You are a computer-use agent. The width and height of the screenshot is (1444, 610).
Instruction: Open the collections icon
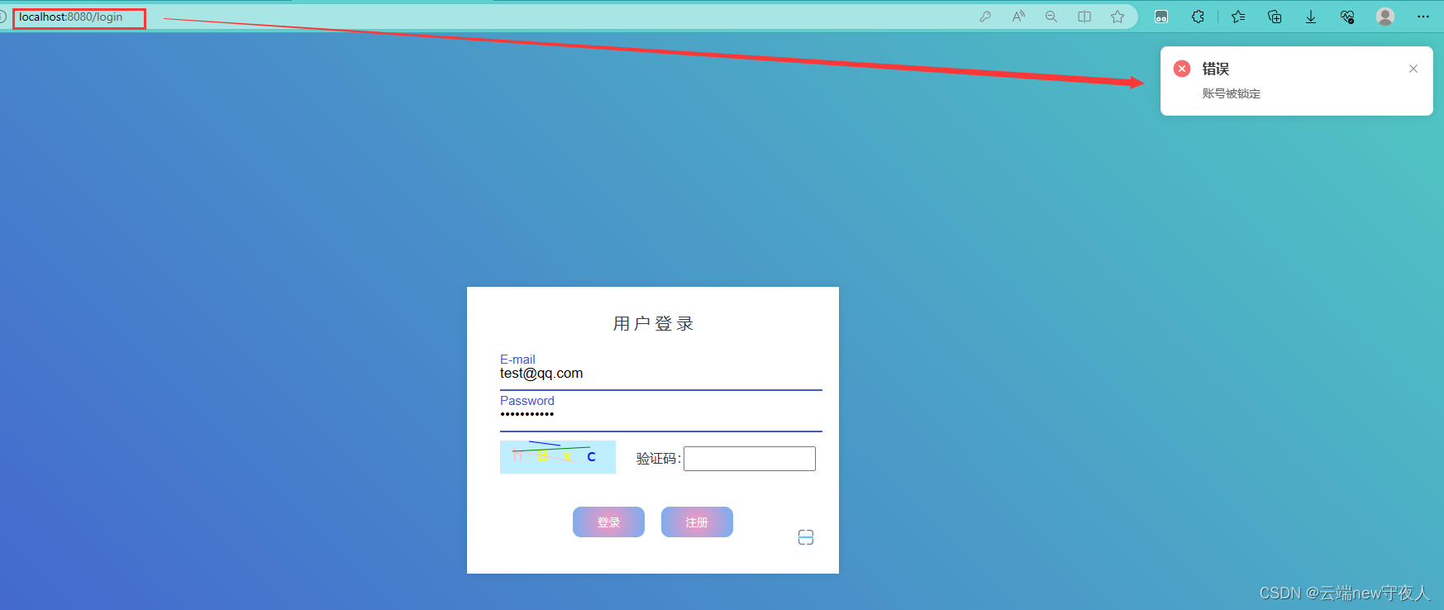tap(1275, 17)
